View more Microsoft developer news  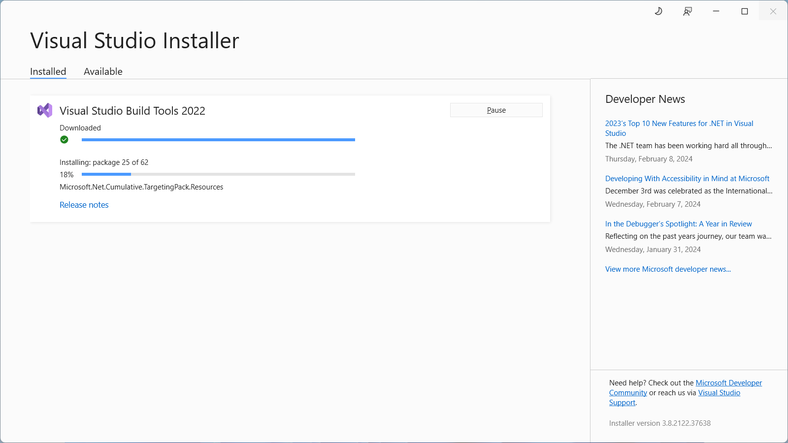[668, 269]
